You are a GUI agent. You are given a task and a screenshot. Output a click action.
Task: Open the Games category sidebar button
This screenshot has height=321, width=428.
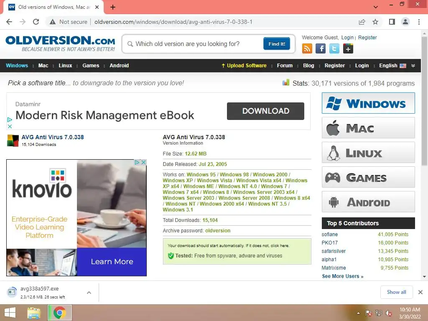[368, 177]
